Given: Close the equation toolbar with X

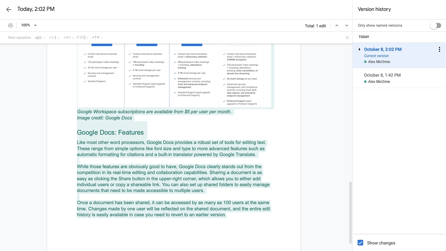Looking at the screenshot, I should 347,38.
